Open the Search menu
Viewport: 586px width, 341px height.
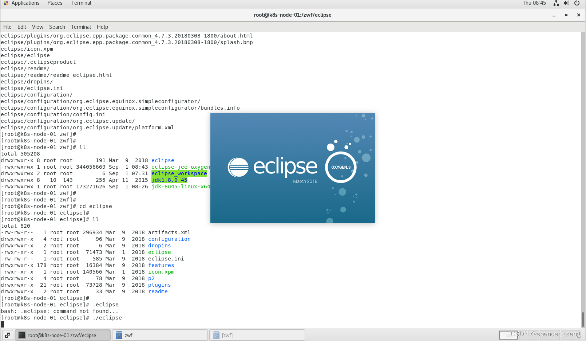pyautogui.click(x=57, y=27)
